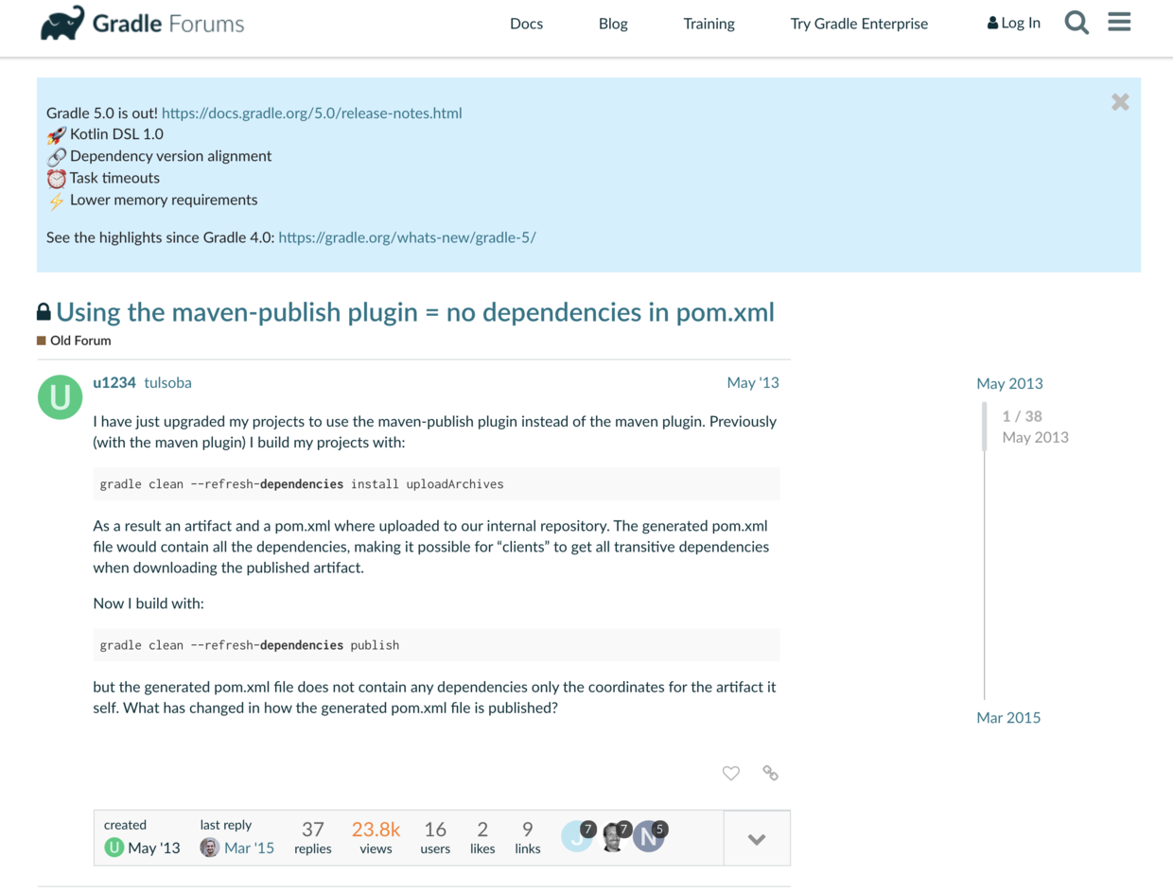Viewport: 1173px width, 892px height.
Task: Dismiss the Gradle 5.0 announcement banner
Action: (1120, 102)
